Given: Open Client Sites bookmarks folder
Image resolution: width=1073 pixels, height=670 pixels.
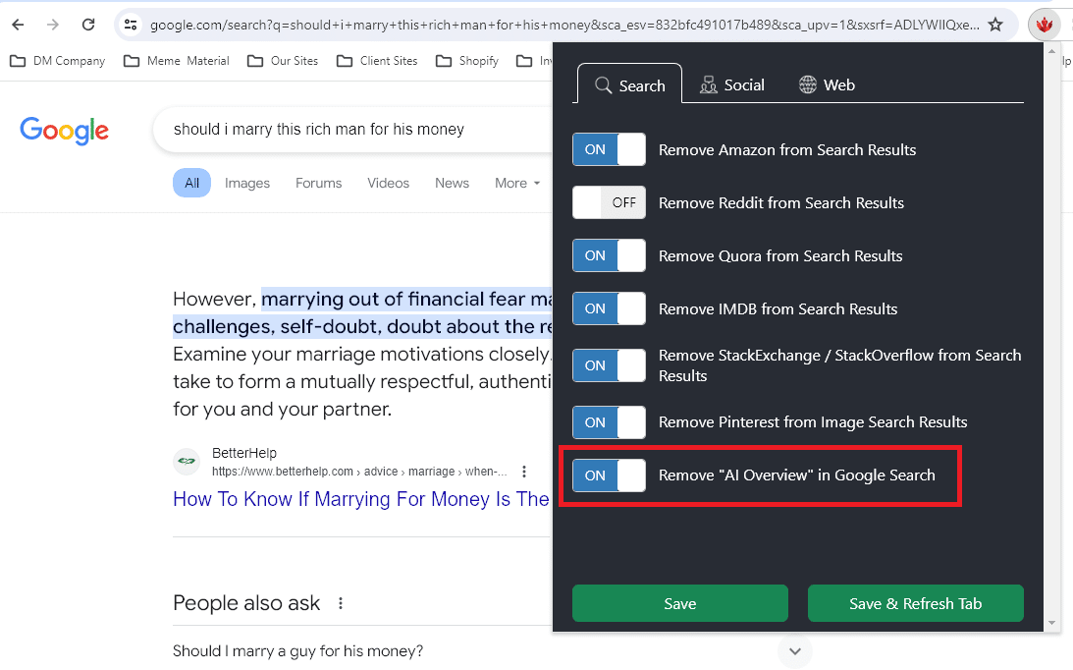Looking at the screenshot, I should tap(377, 61).
